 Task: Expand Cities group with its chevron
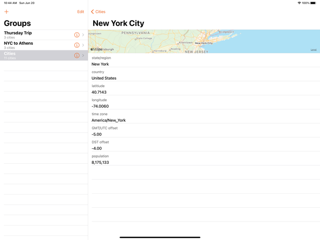click(x=83, y=56)
